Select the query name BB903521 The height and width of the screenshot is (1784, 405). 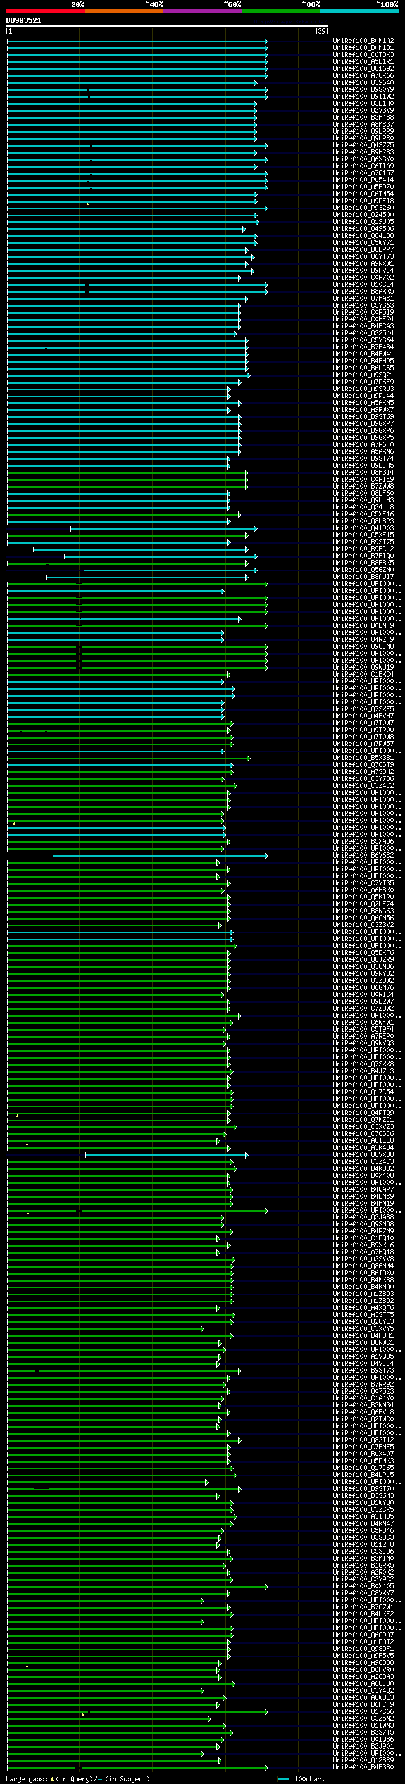(x=23, y=20)
